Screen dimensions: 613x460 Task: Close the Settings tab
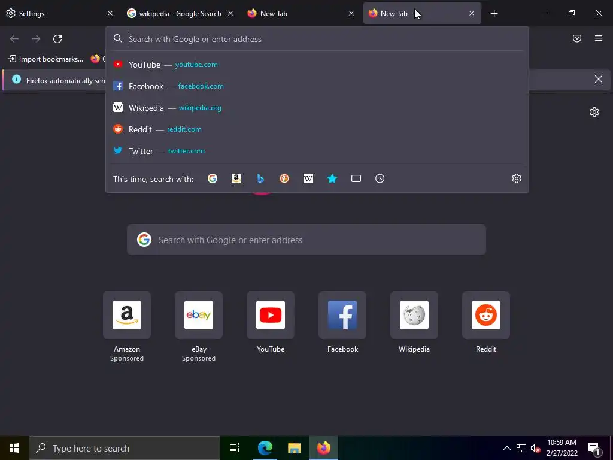coord(110,13)
